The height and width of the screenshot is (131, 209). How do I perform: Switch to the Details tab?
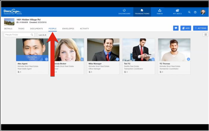tap(8, 29)
